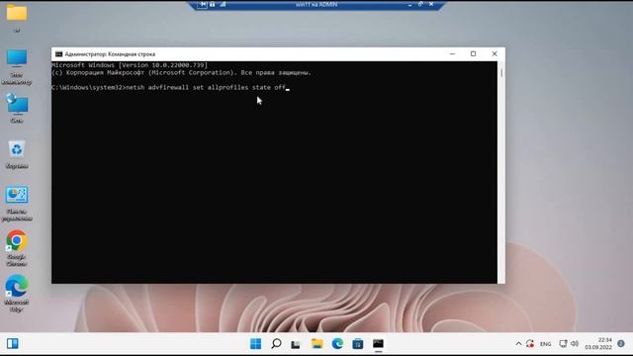The image size is (633, 356).
Task: Open Microsoft Edge from the taskbar
Action: pos(337,344)
